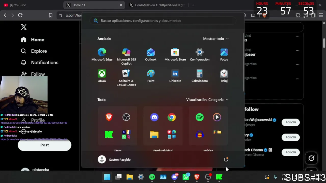Click the Windows Start button on taskbar
The width and height of the screenshot is (326, 183).
pyautogui.click(x=107, y=177)
